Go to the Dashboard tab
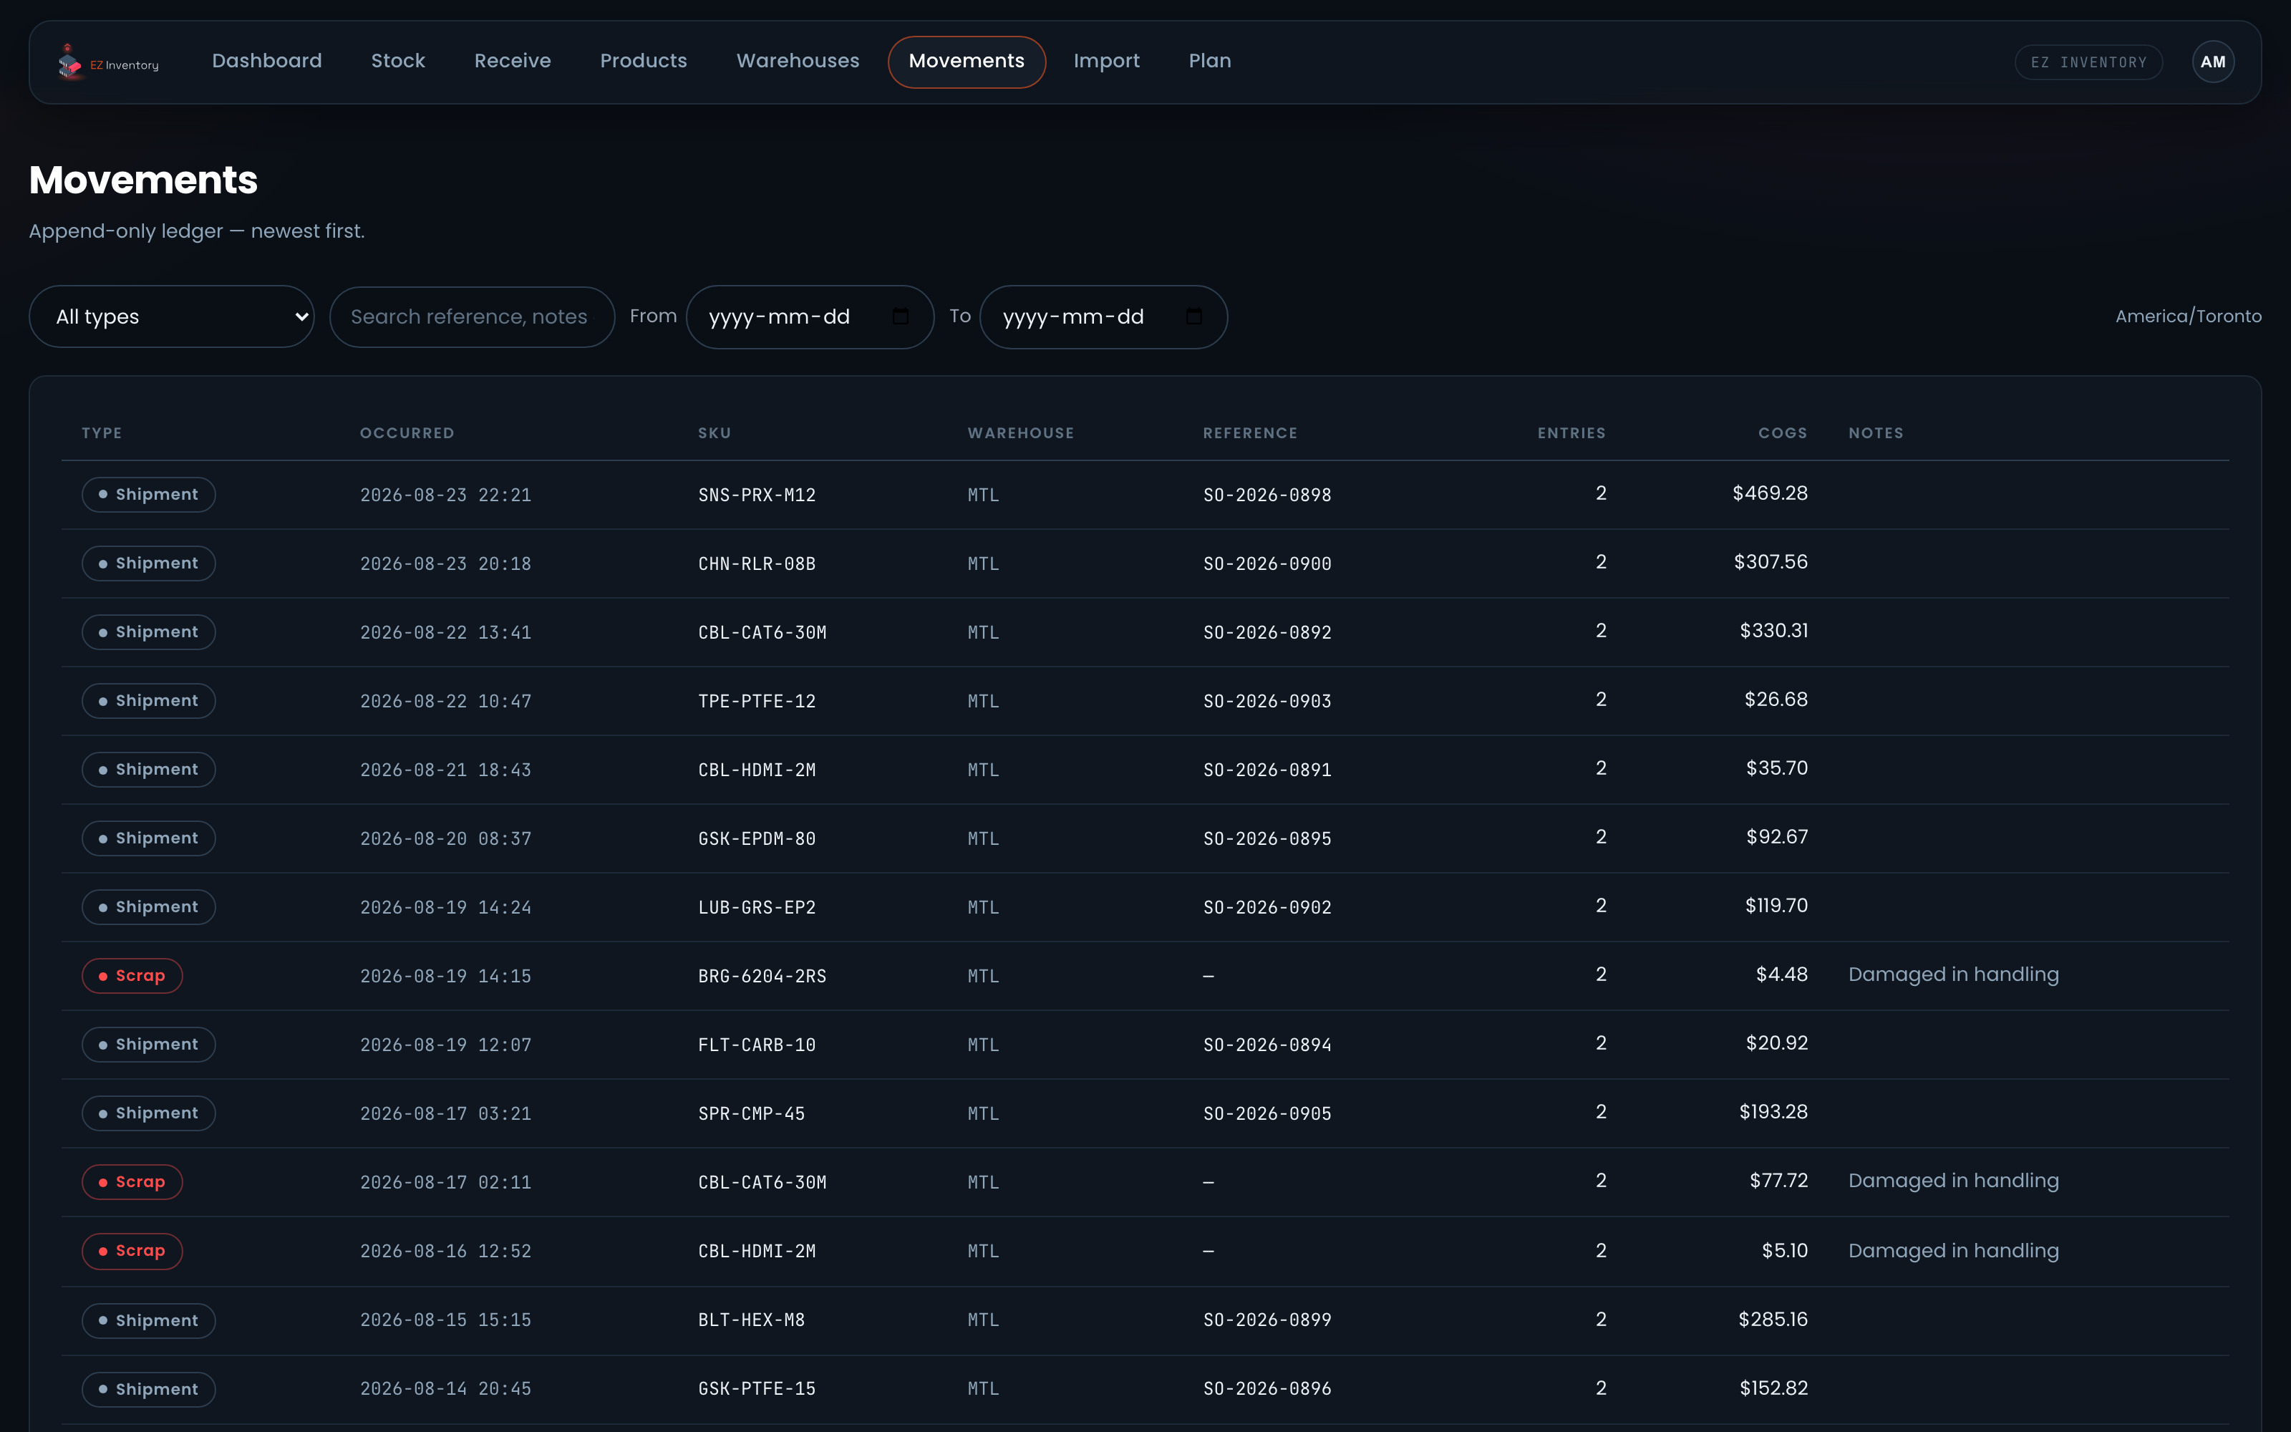The image size is (2291, 1432). (x=267, y=62)
